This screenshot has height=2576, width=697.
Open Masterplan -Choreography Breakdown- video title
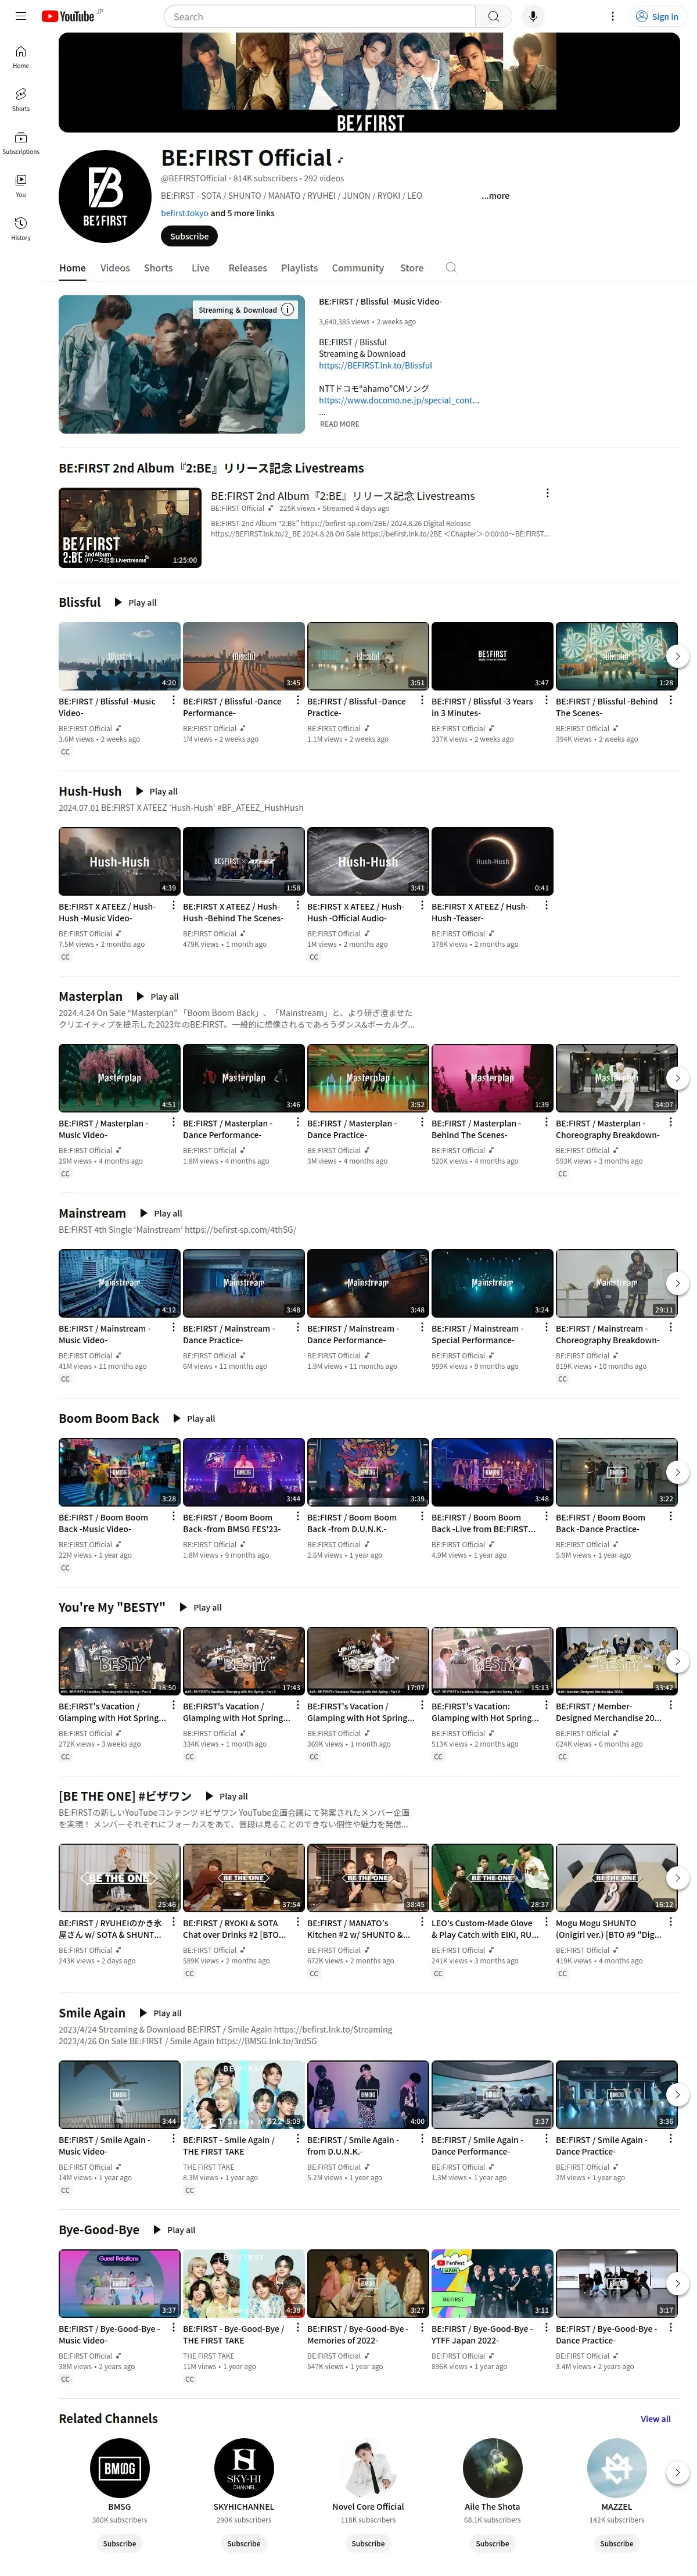tap(608, 1129)
